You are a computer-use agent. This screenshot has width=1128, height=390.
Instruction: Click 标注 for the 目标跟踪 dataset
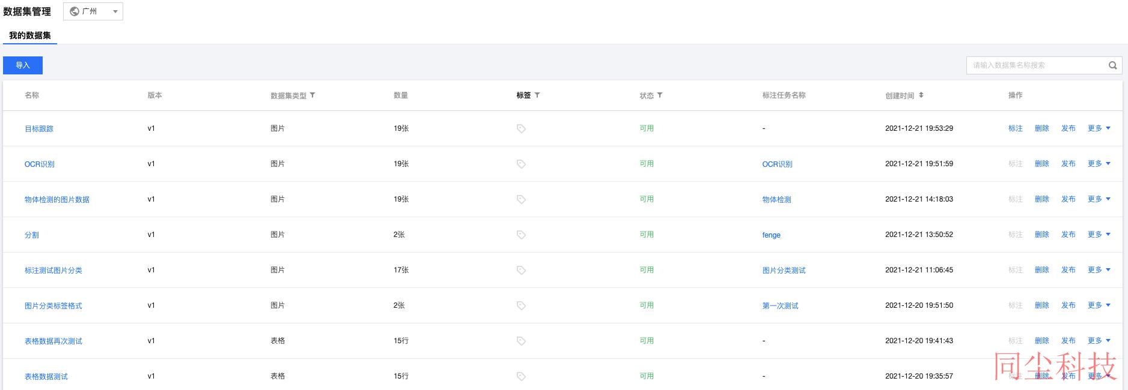click(x=1015, y=128)
